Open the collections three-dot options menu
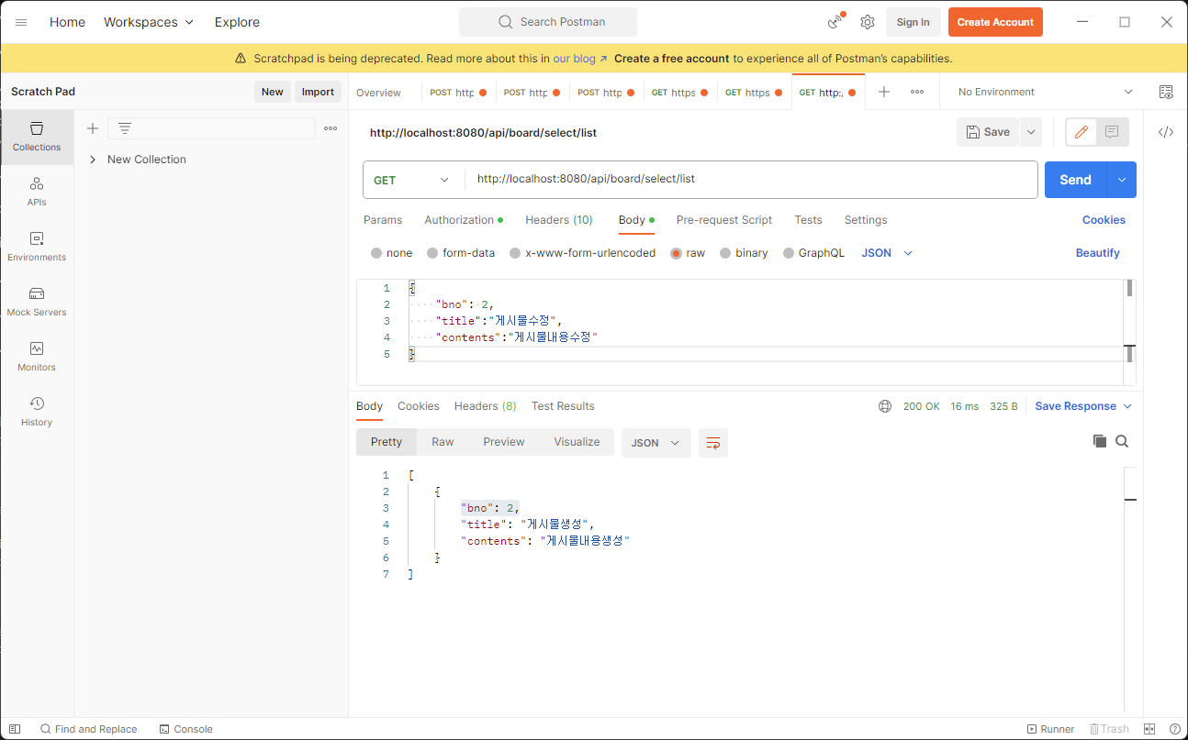The width and height of the screenshot is (1188, 740). [x=331, y=128]
